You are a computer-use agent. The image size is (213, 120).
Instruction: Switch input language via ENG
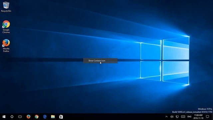[x=189, y=117]
